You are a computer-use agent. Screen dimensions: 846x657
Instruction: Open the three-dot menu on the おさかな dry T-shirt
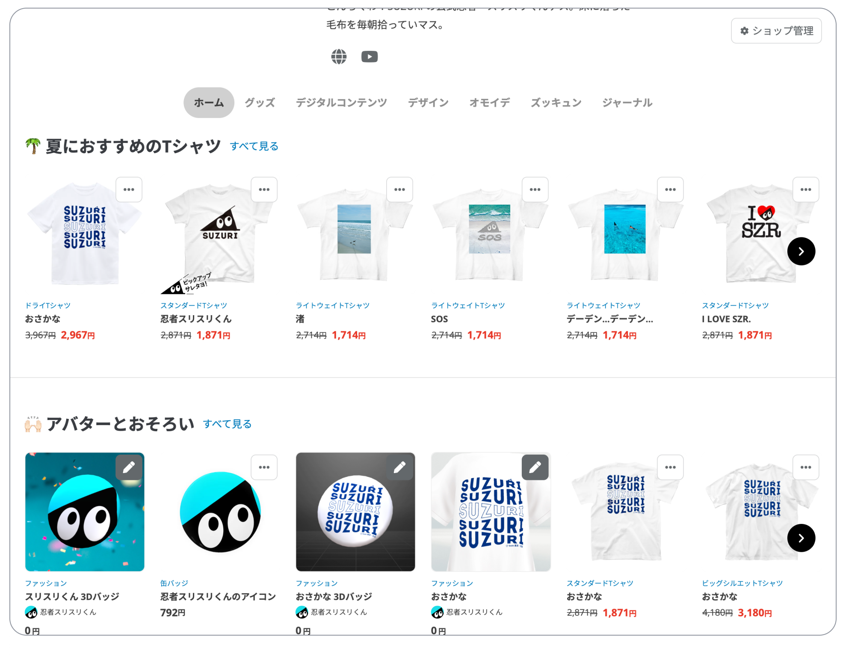(x=129, y=189)
